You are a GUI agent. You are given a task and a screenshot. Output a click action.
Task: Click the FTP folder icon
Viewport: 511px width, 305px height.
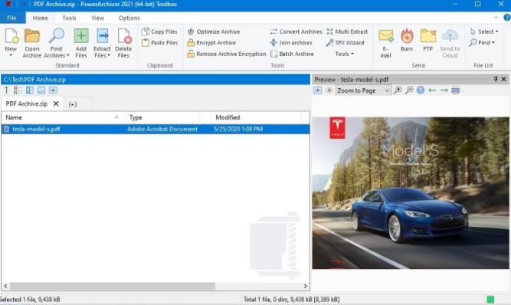tap(428, 36)
